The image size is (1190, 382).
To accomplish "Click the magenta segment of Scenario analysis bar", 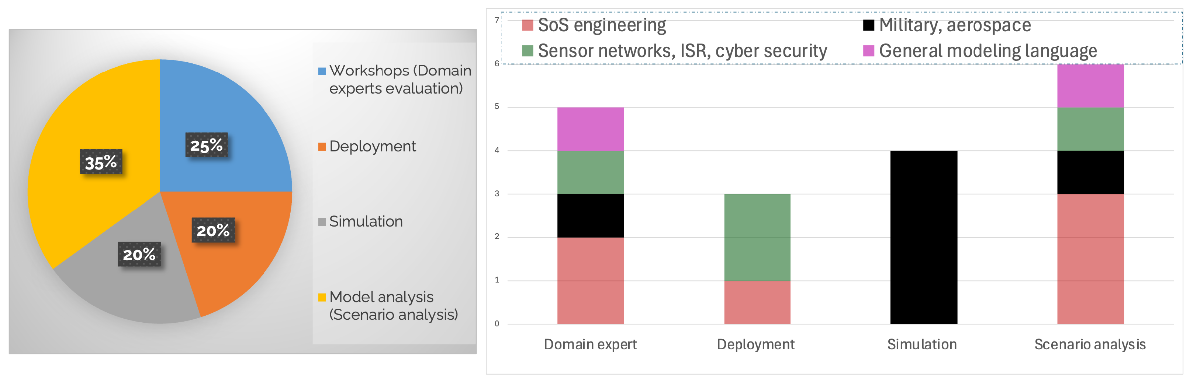I will (x=1090, y=86).
